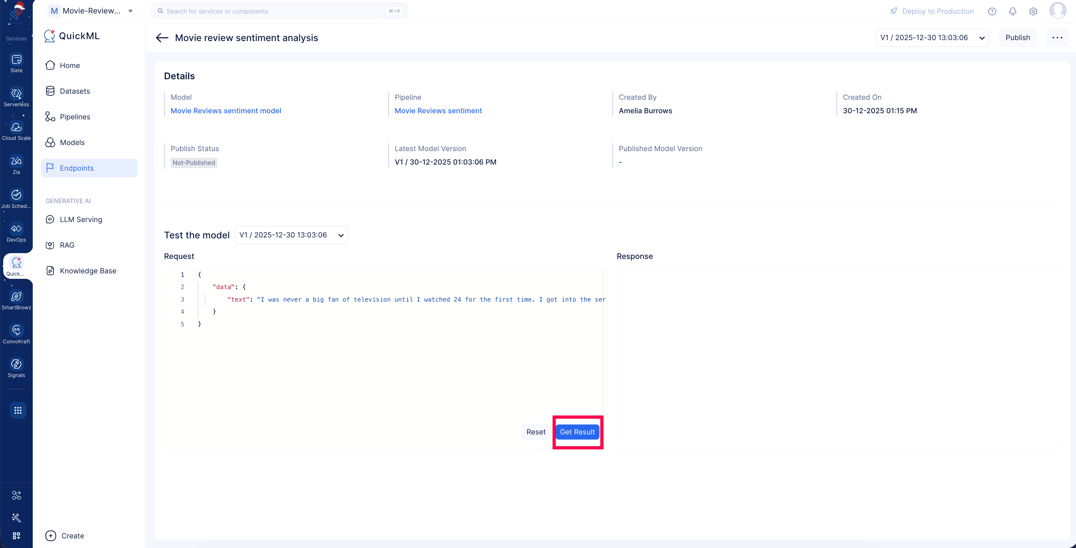
Task: Open LLM Serving under Generative AI
Action: pyautogui.click(x=89, y=219)
